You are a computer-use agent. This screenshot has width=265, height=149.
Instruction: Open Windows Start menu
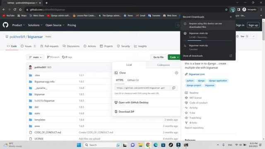pos(79,145)
